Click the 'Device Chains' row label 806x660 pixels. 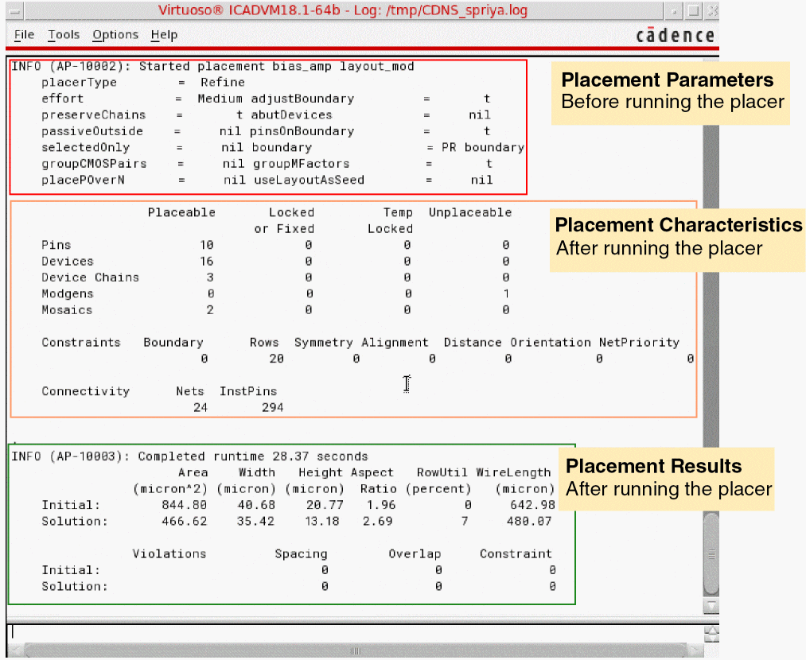coord(91,278)
